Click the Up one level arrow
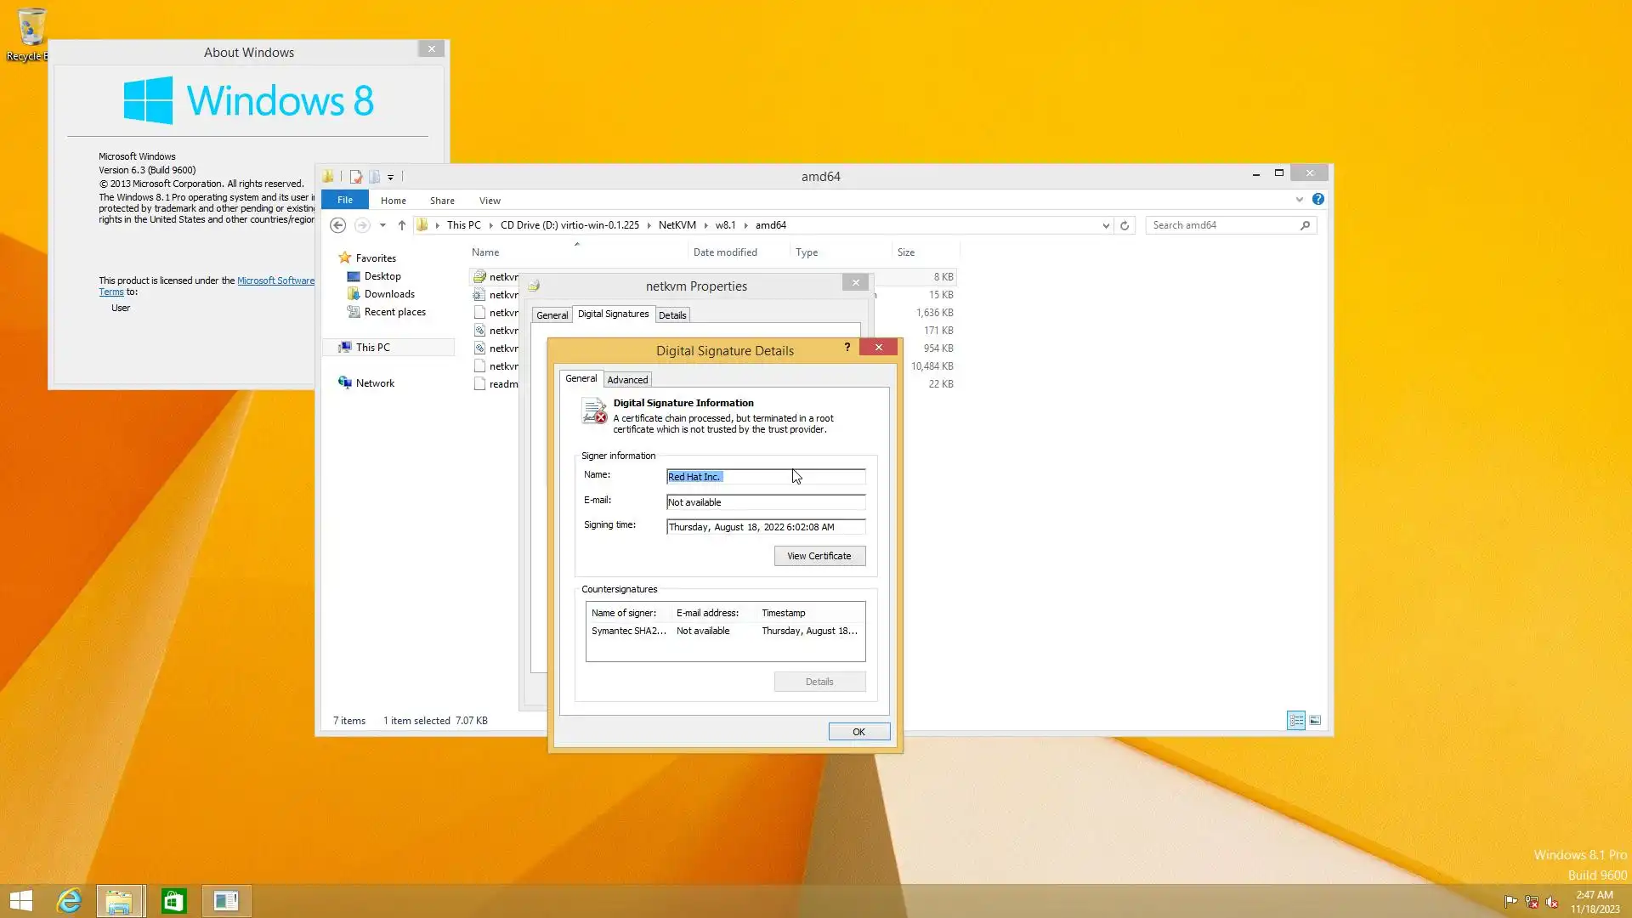 pos(402,225)
